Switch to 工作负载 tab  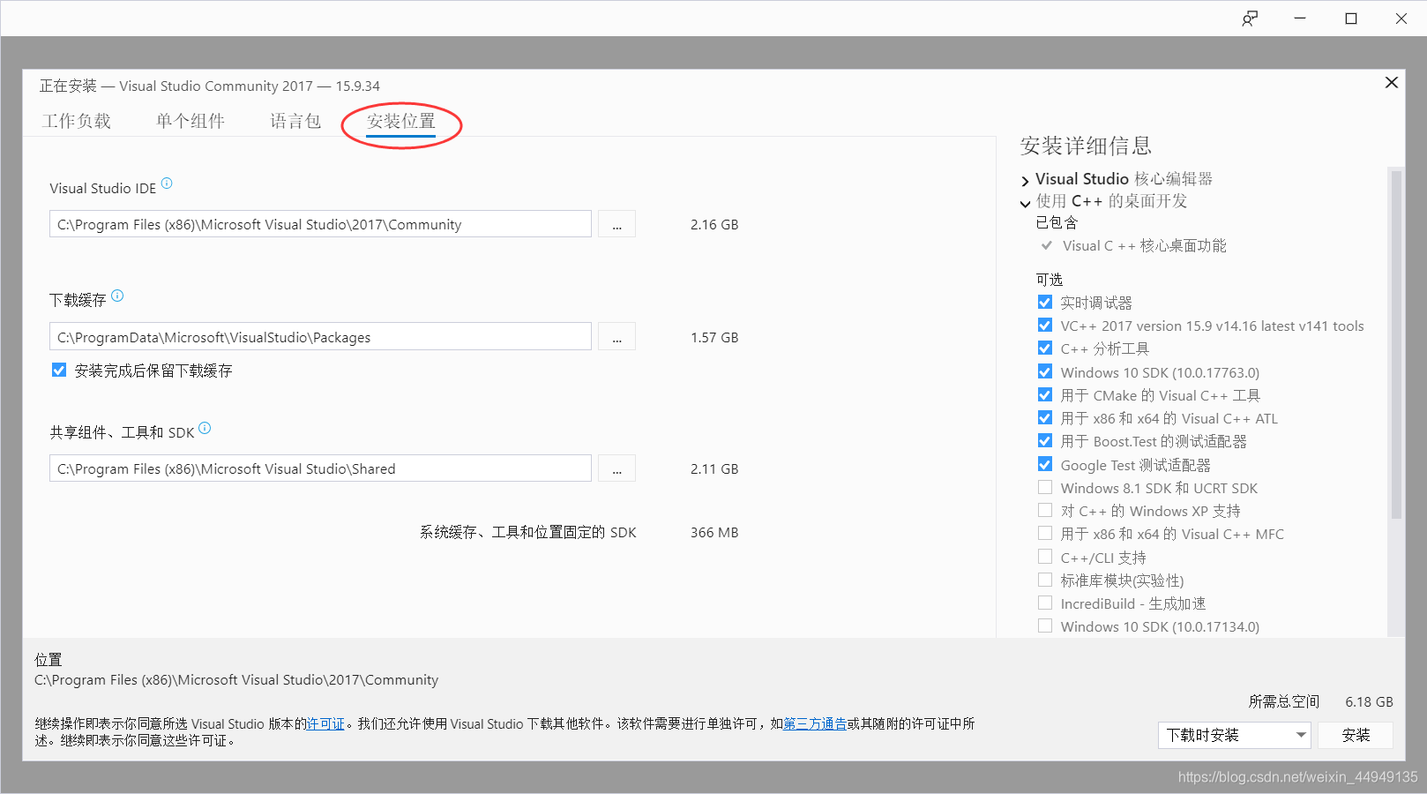coord(77,121)
